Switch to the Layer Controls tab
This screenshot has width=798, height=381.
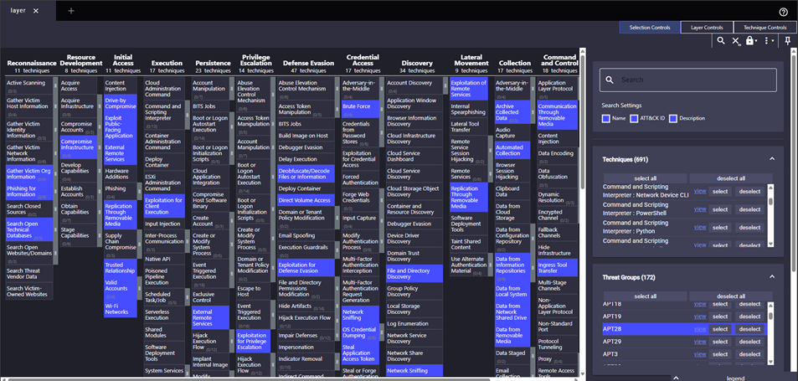point(707,28)
